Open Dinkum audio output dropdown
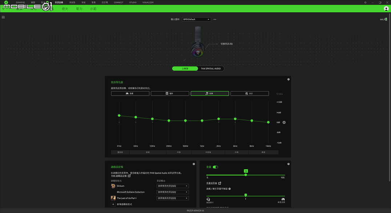Screen dimensions: 391x213 [173, 186]
